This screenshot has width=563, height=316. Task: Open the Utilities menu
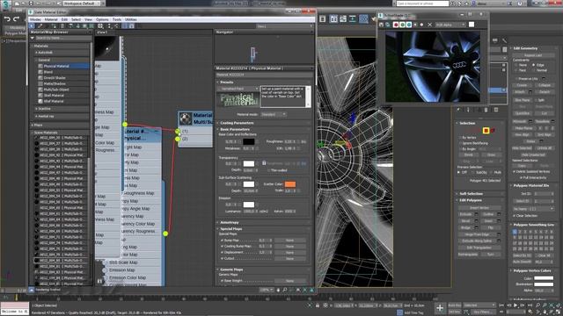pos(130,19)
